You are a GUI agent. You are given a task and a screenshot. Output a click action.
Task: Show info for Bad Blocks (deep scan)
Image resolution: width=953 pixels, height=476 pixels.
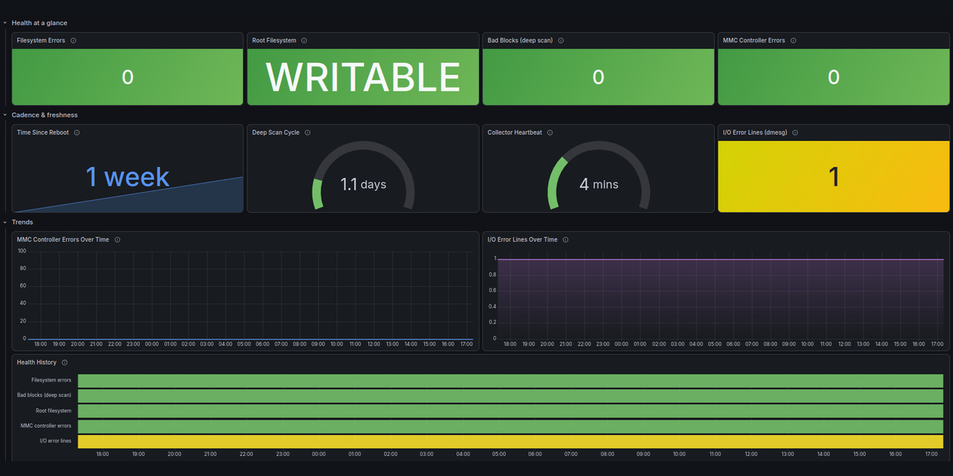pyautogui.click(x=561, y=40)
